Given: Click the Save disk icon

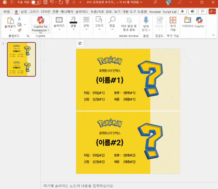Looking at the screenshot, I should tap(45, 2).
